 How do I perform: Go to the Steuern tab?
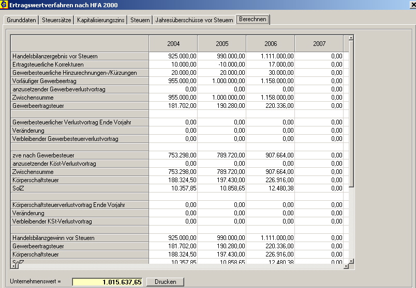[x=140, y=20]
